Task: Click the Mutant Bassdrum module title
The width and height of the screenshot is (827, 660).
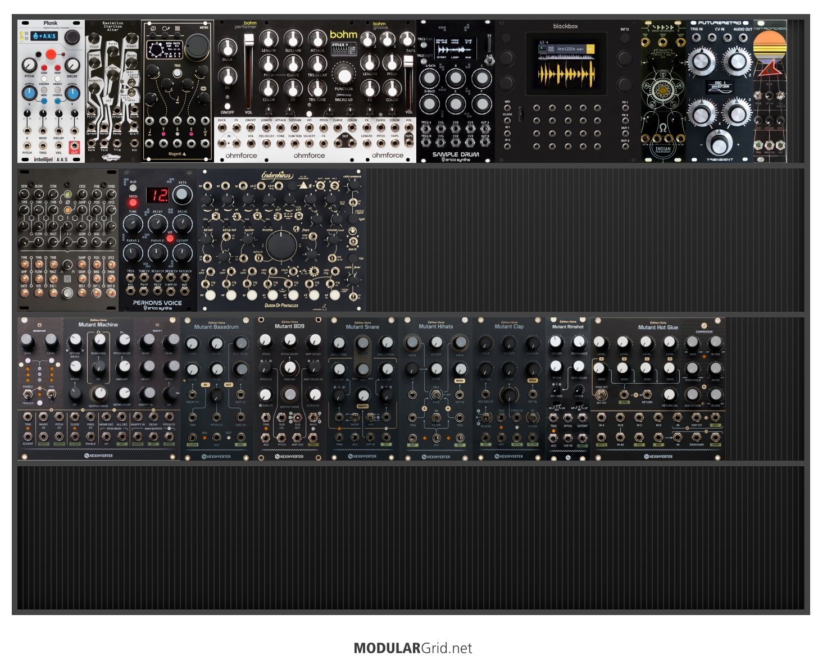Action: pos(216,326)
